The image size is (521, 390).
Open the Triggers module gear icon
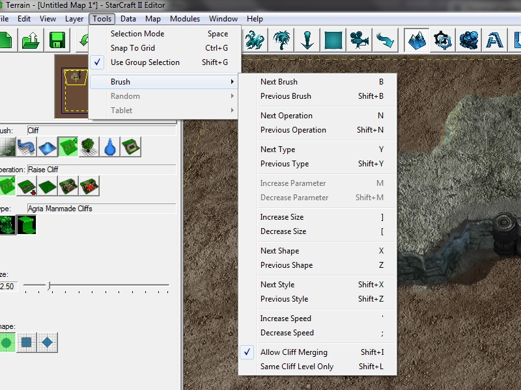pyautogui.click(x=443, y=40)
